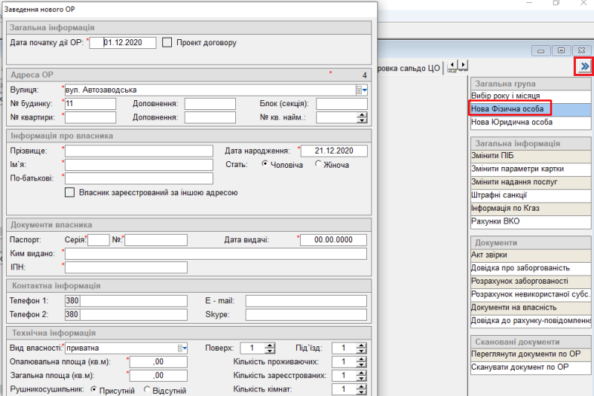594x396 pixels.
Task: Collapse side panel with double-arrow icon
Action: click(x=584, y=67)
